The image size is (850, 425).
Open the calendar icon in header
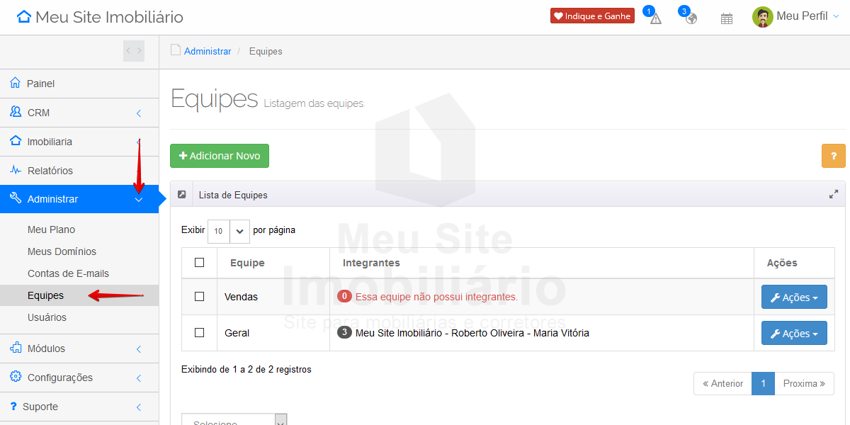click(x=726, y=18)
